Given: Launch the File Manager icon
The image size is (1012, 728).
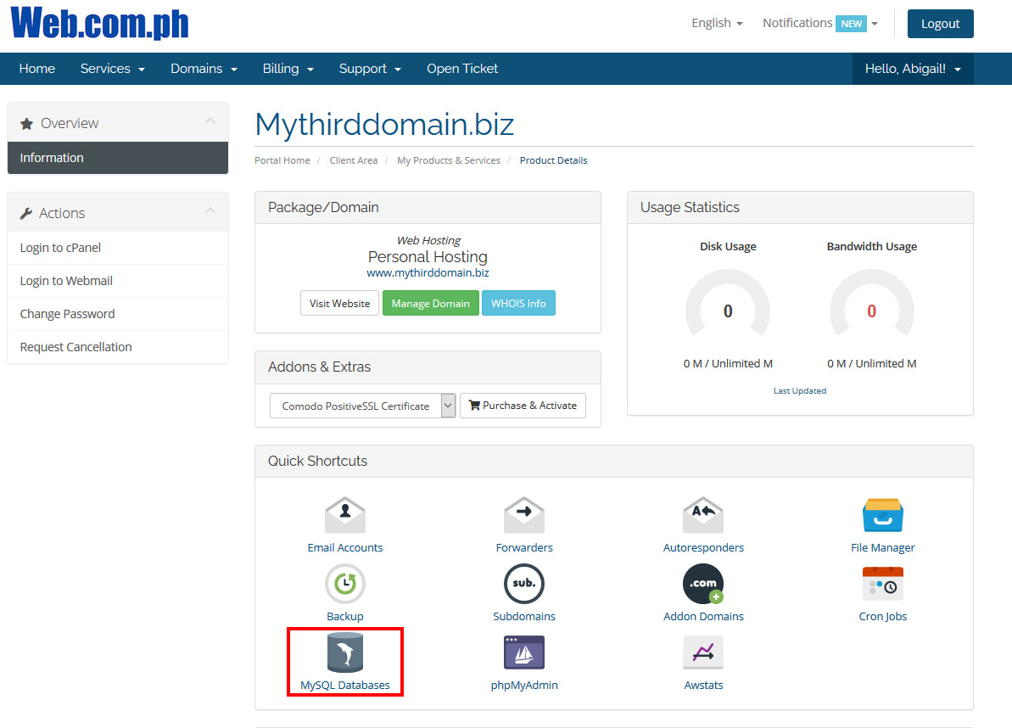Looking at the screenshot, I should pyautogui.click(x=883, y=515).
